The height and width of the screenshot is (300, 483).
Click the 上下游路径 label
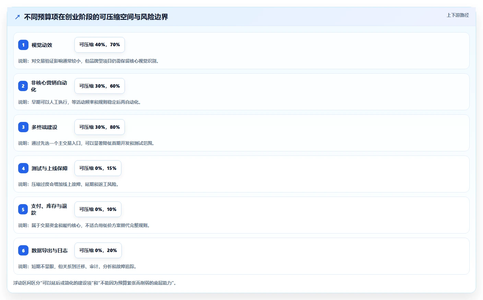click(x=458, y=15)
